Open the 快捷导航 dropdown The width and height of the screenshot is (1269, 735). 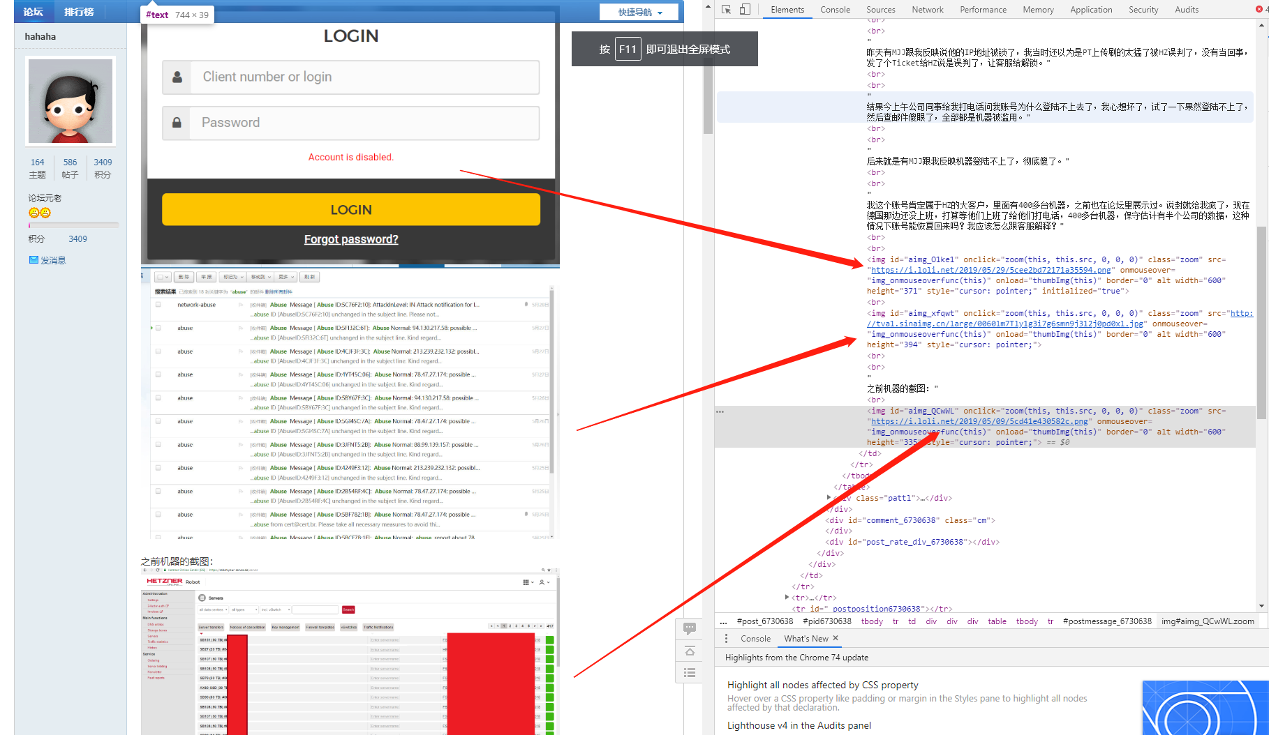pyautogui.click(x=639, y=12)
